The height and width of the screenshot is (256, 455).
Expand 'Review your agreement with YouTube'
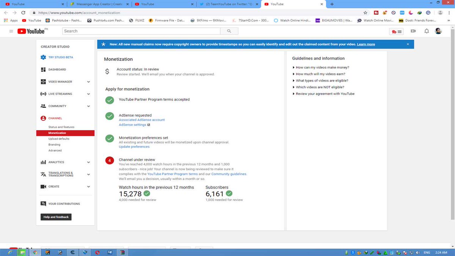323,94
